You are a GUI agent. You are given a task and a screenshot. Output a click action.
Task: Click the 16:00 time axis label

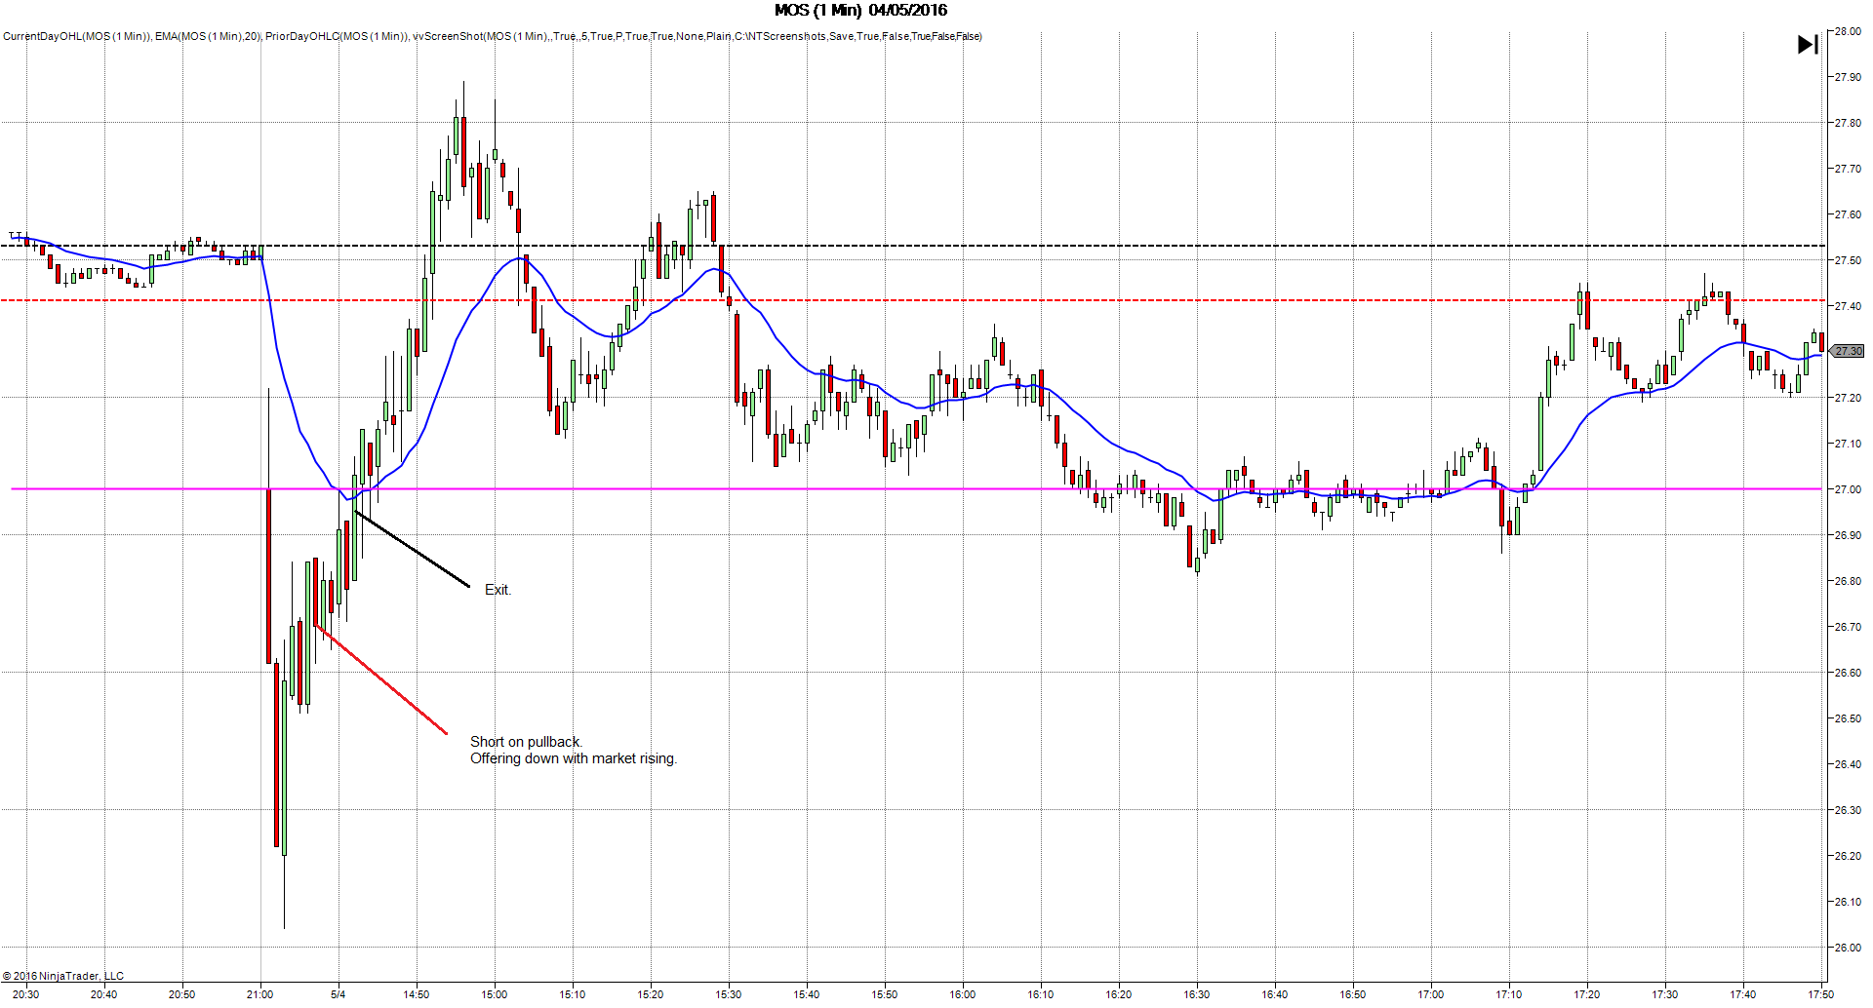pyautogui.click(x=963, y=994)
